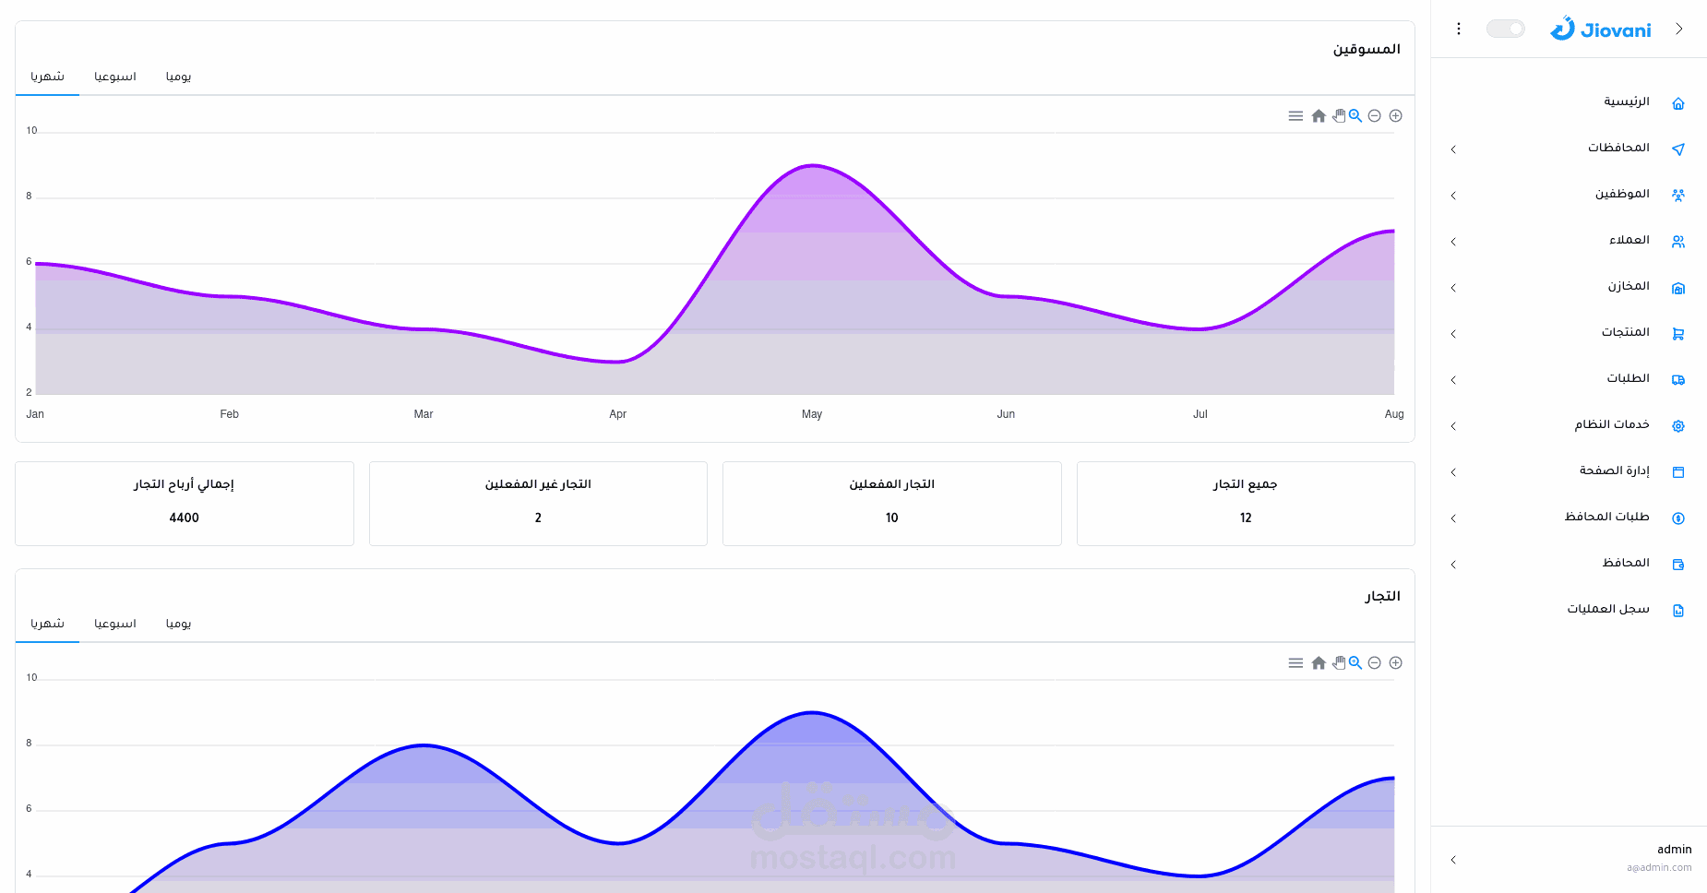Open chart menu icon in المسوقين chart
The height and width of the screenshot is (893, 1707).
1295,116
